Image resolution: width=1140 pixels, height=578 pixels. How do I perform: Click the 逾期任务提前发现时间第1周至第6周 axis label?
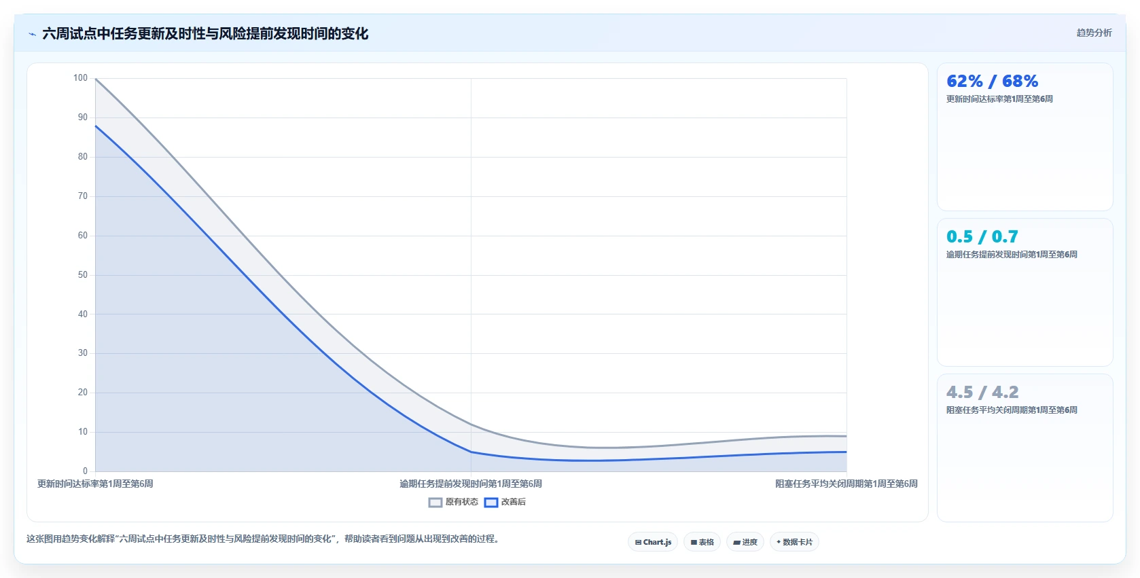coord(471,484)
